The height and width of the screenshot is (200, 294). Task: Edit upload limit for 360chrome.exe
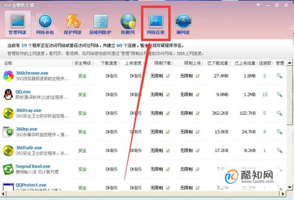[x=197, y=76]
